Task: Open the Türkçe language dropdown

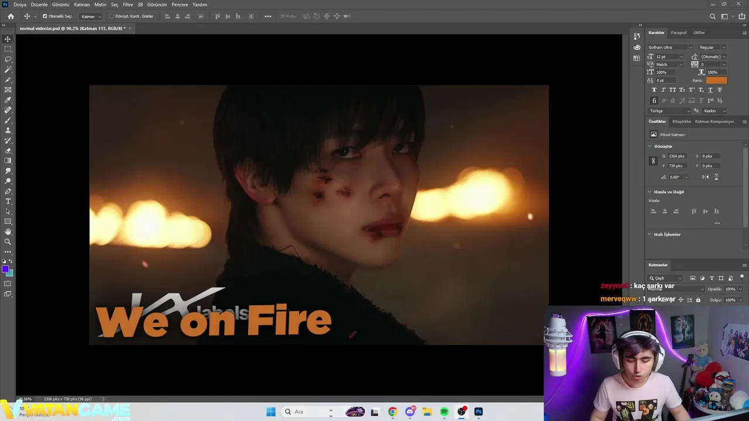Action: click(x=670, y=111)
